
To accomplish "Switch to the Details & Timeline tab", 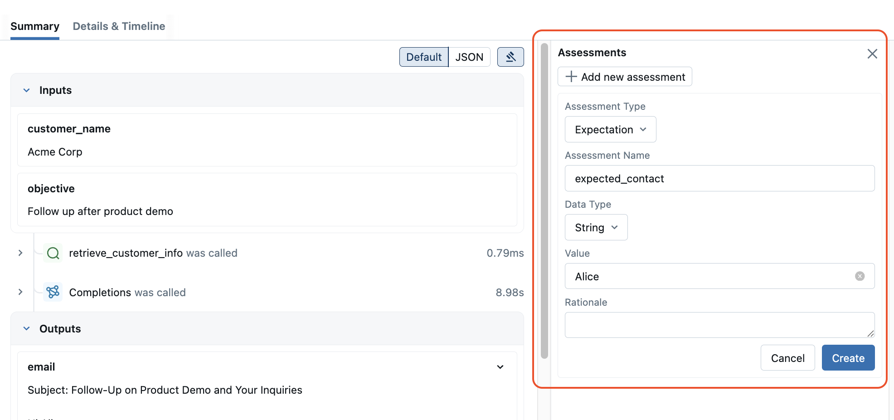I will [x=119, y=26].
